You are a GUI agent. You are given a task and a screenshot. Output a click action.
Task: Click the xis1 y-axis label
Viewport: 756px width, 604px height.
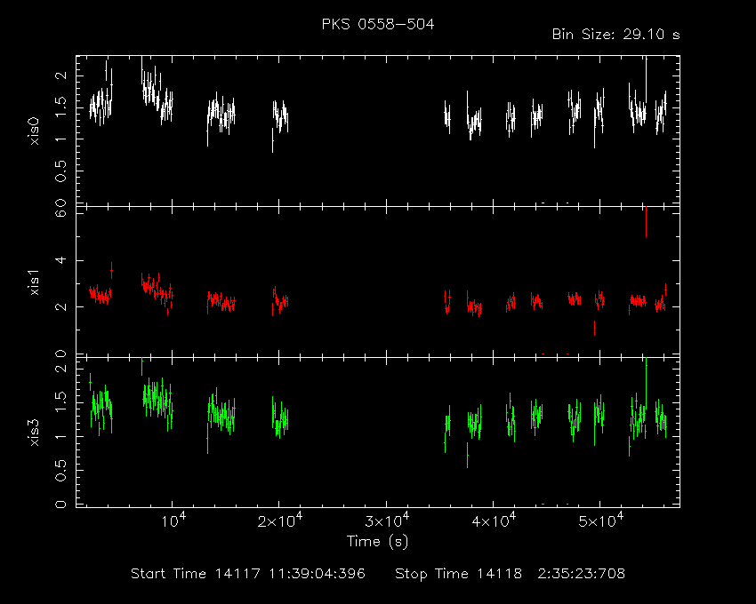click(x=34, y=282)
